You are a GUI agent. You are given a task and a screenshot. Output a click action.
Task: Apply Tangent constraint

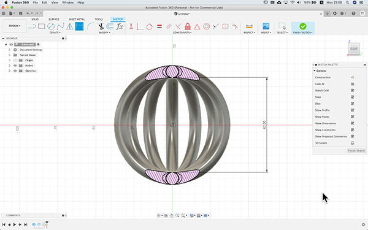pyautogui.click(x=150, y=26)
